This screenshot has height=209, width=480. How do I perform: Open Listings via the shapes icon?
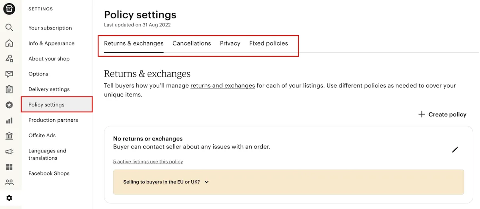pyautogui.click(x=9, y=59)
